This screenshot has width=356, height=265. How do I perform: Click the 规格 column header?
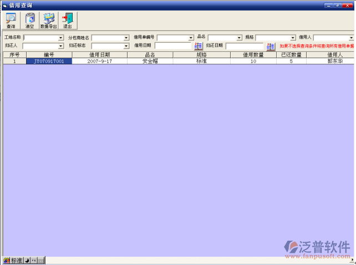point(202,55)
